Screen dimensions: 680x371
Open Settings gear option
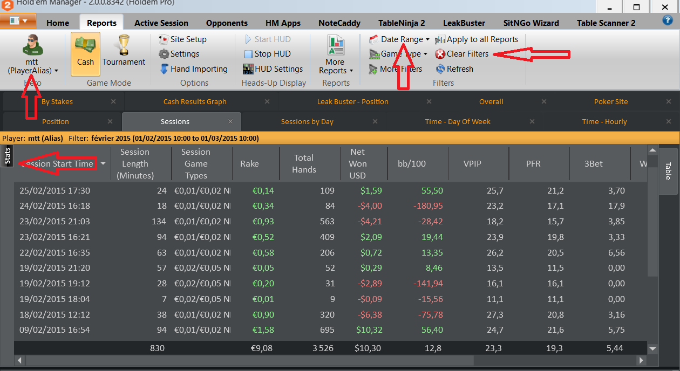point(179,54)
